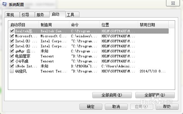Click Tencent Tec... manufacturer cell

tap(53, 71)
